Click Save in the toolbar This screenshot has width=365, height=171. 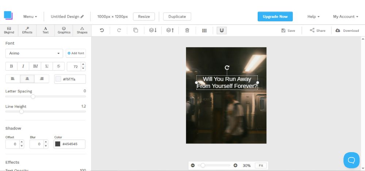coord(288,31)
